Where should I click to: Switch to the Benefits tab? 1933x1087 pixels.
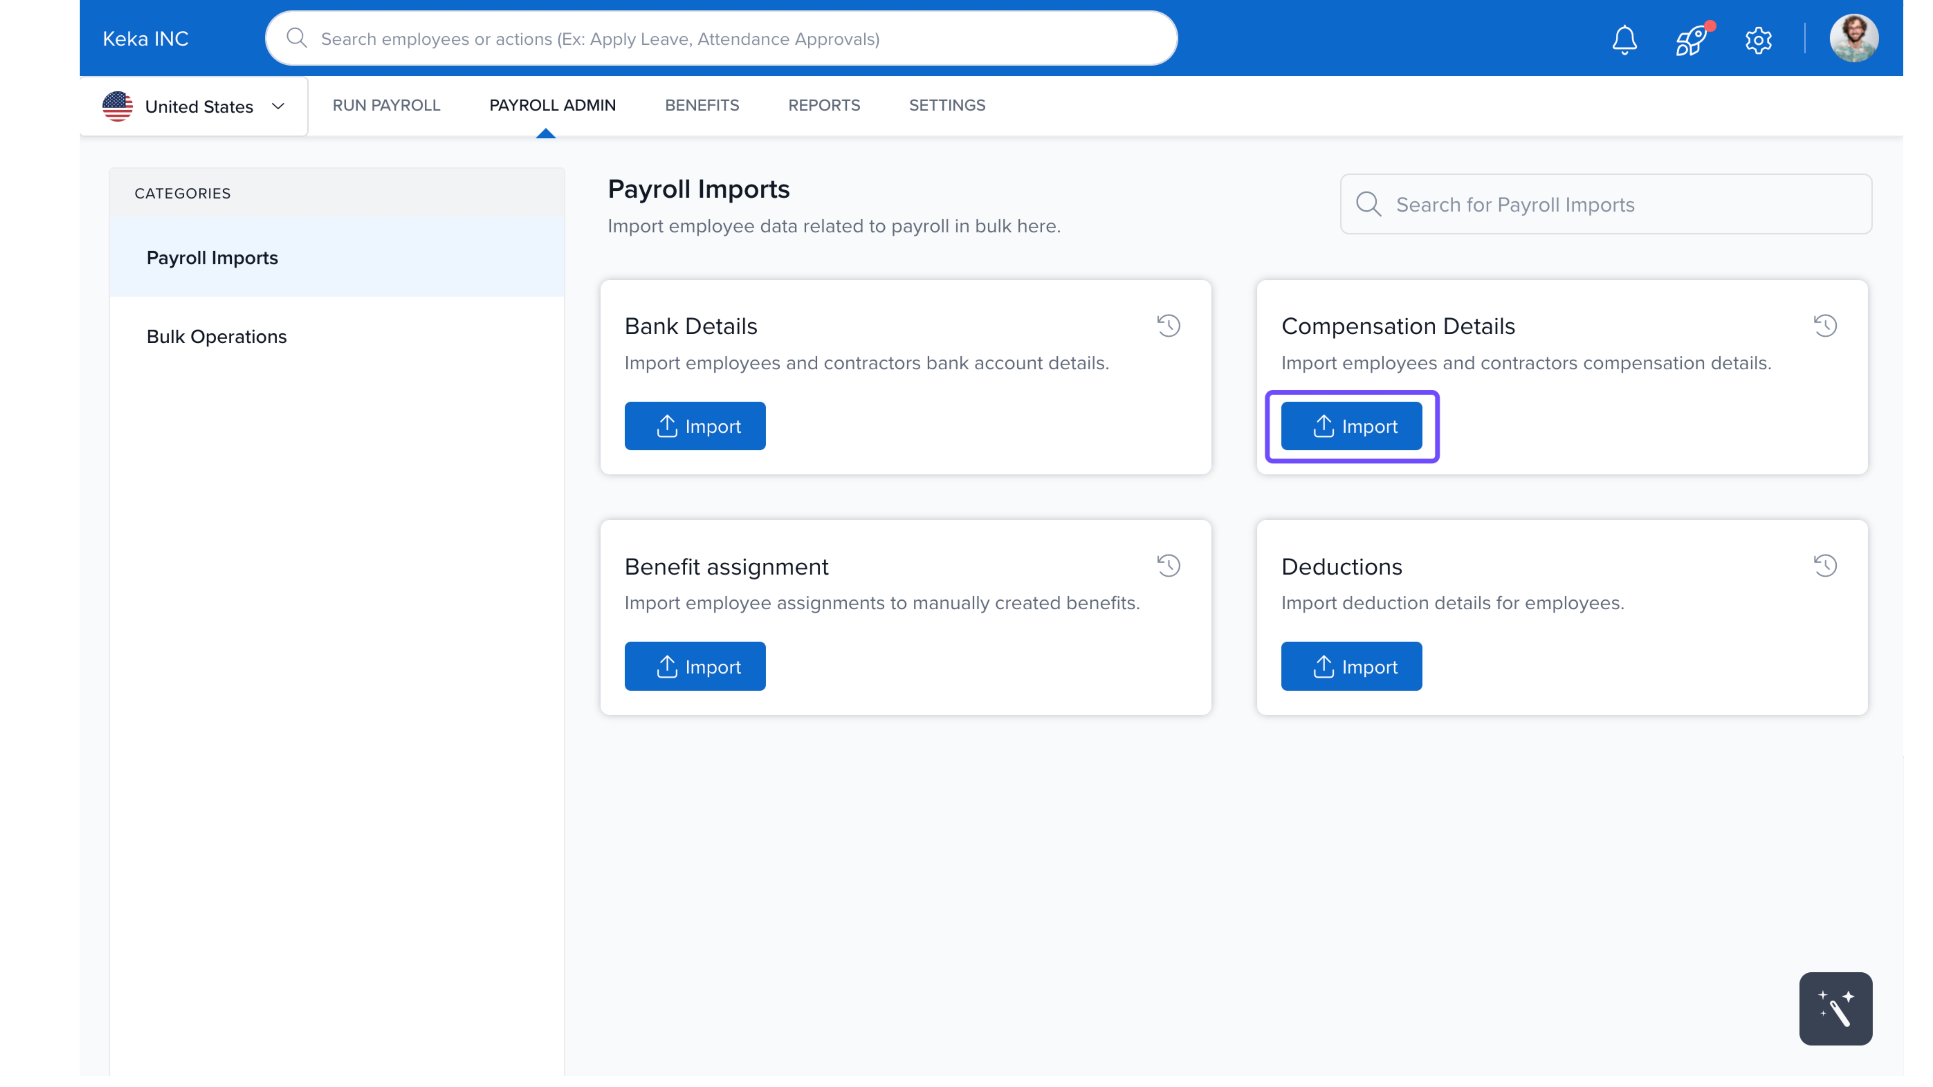click(x=702, y=105)
